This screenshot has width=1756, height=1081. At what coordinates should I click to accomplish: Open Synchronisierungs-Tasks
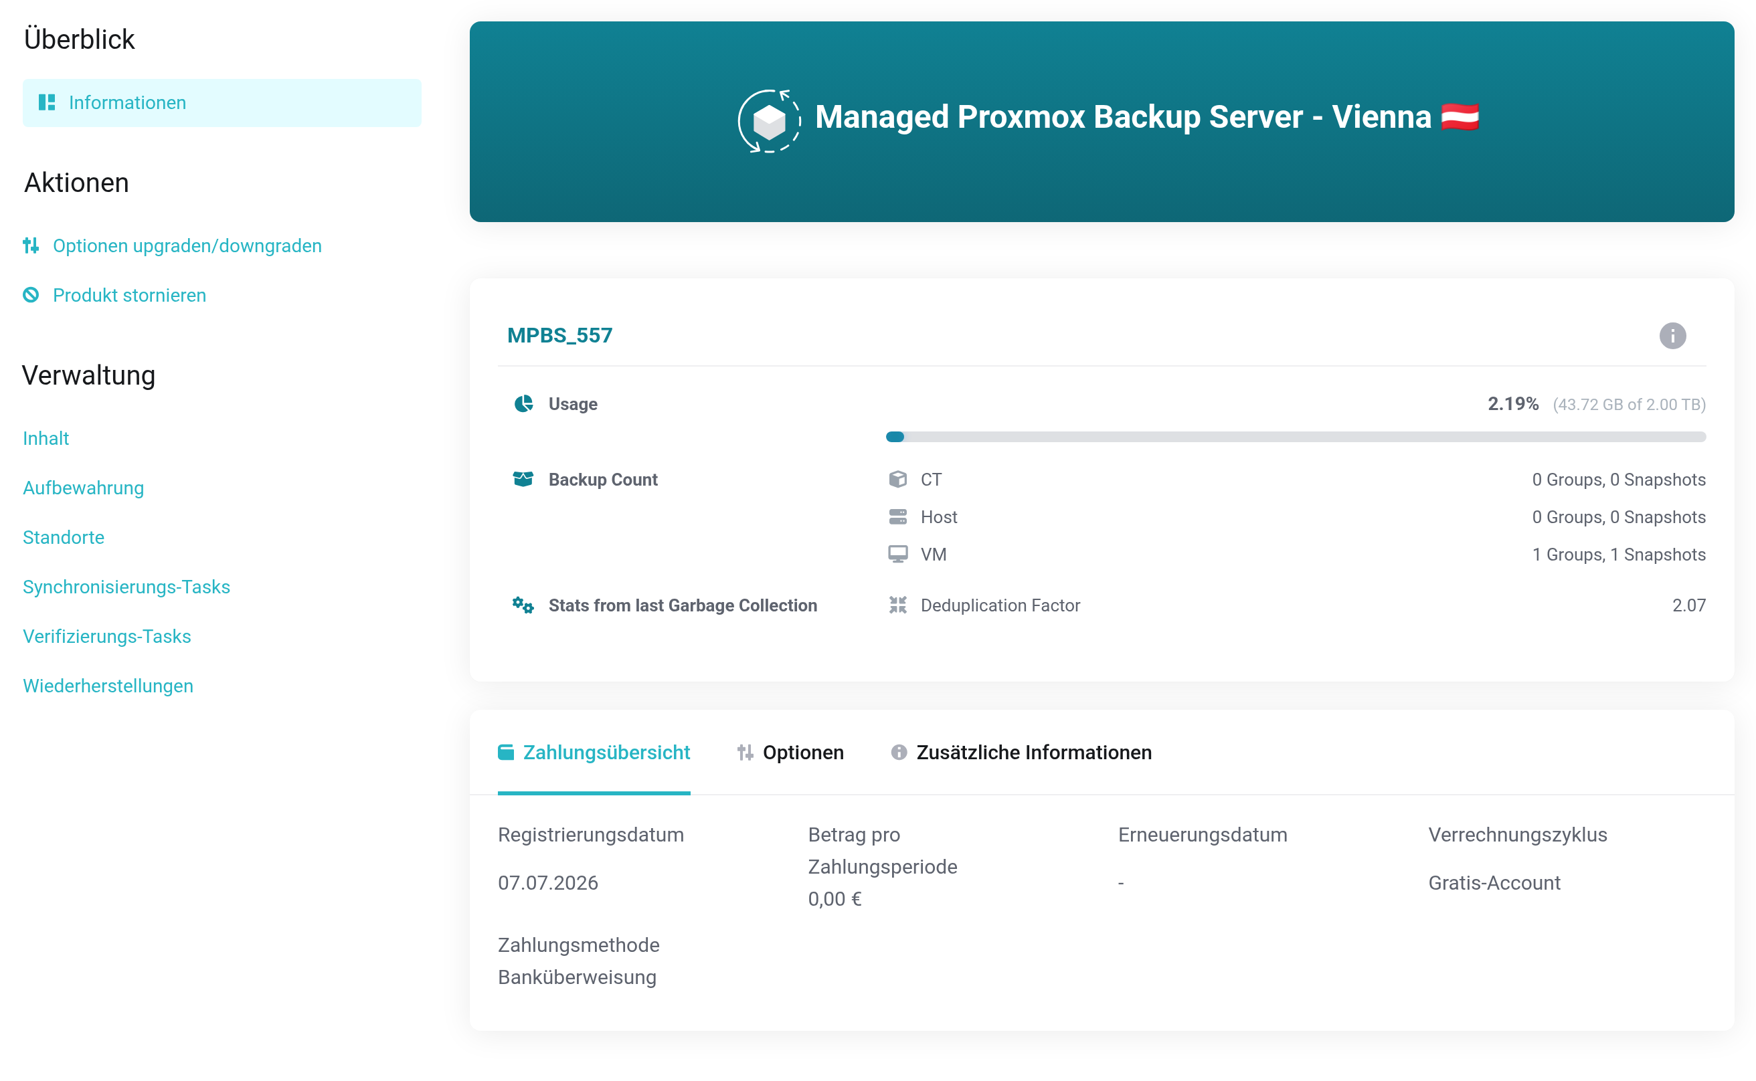126,587
